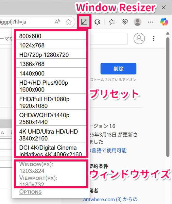Open the antwhere.com developer link

click(110, 199)
